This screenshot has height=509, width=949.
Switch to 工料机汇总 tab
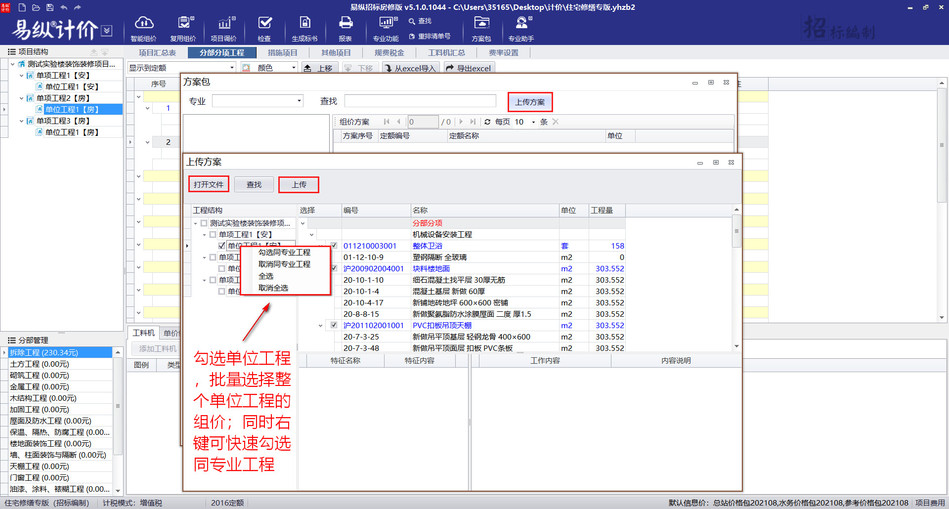point(446,53)
